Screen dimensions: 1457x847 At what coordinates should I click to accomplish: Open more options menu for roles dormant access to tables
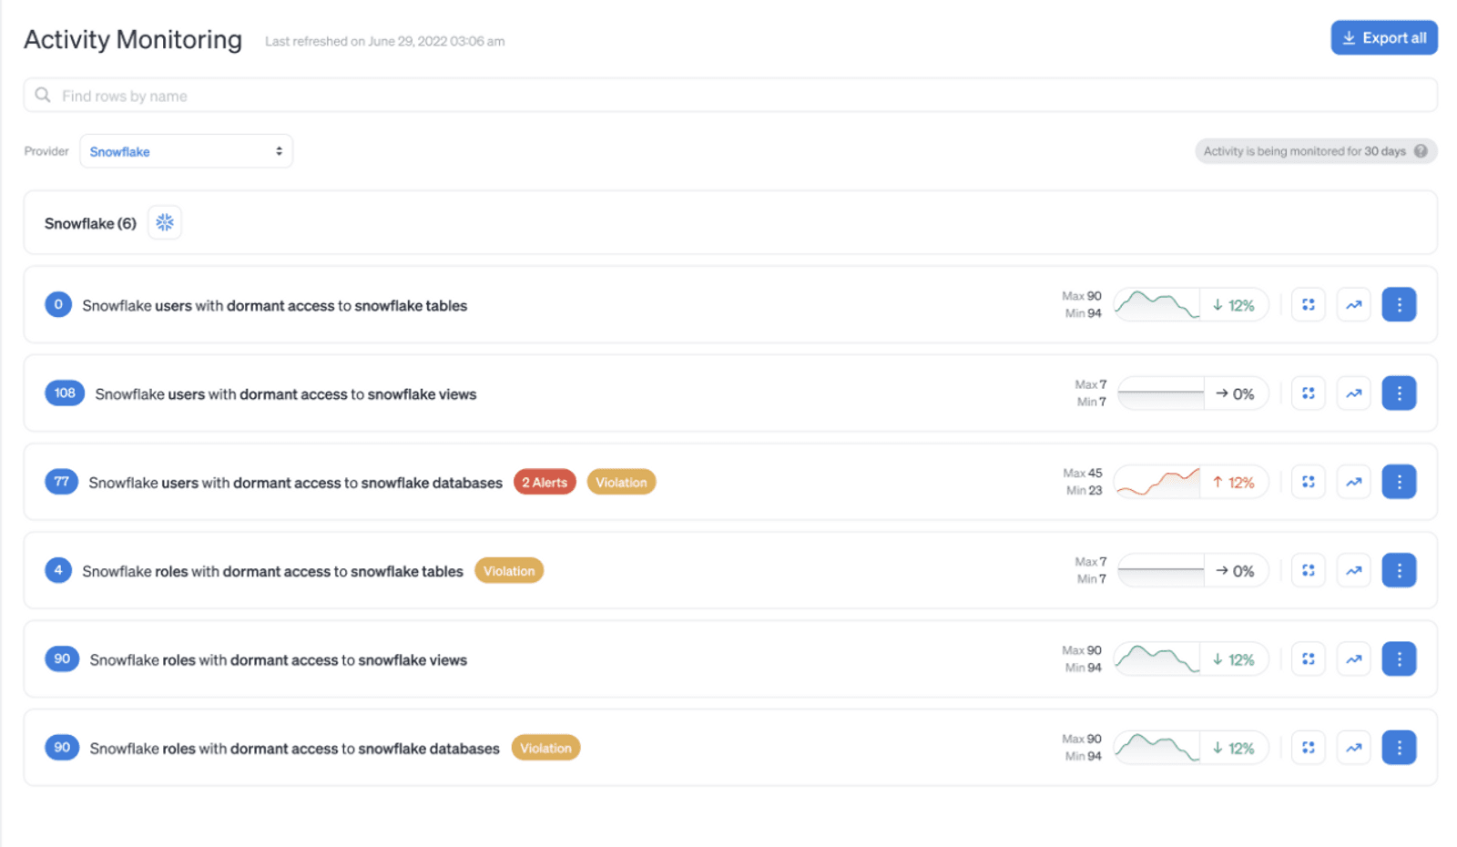pos(1399,570)
